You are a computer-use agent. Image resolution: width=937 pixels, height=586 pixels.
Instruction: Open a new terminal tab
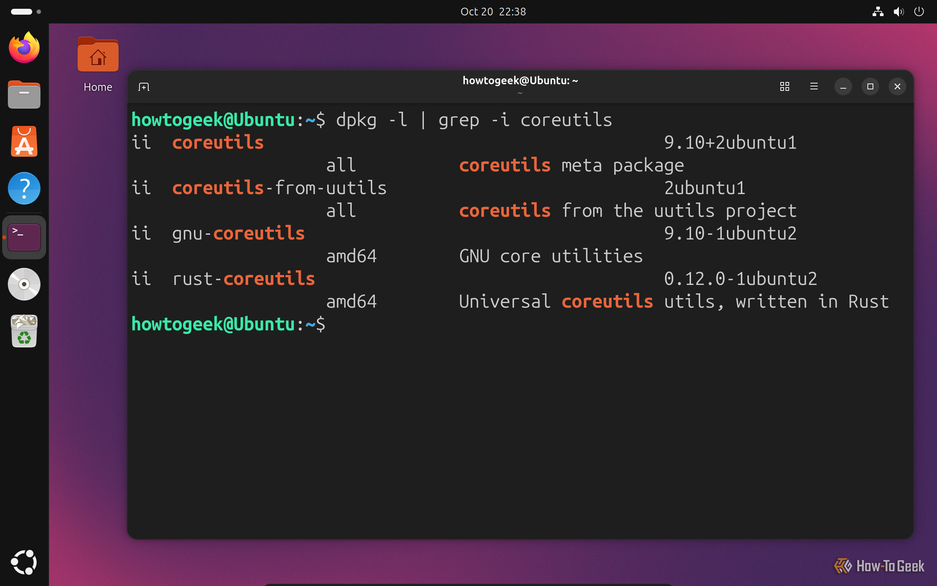(143, 87)
